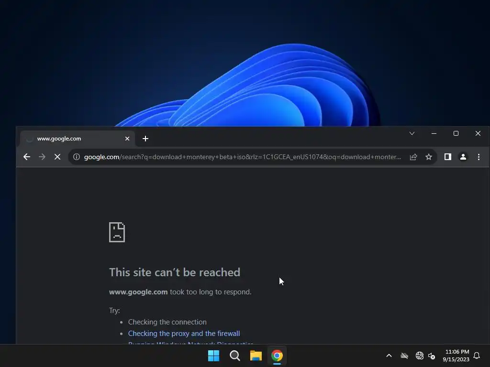Share this page icon

click(413, 157)
